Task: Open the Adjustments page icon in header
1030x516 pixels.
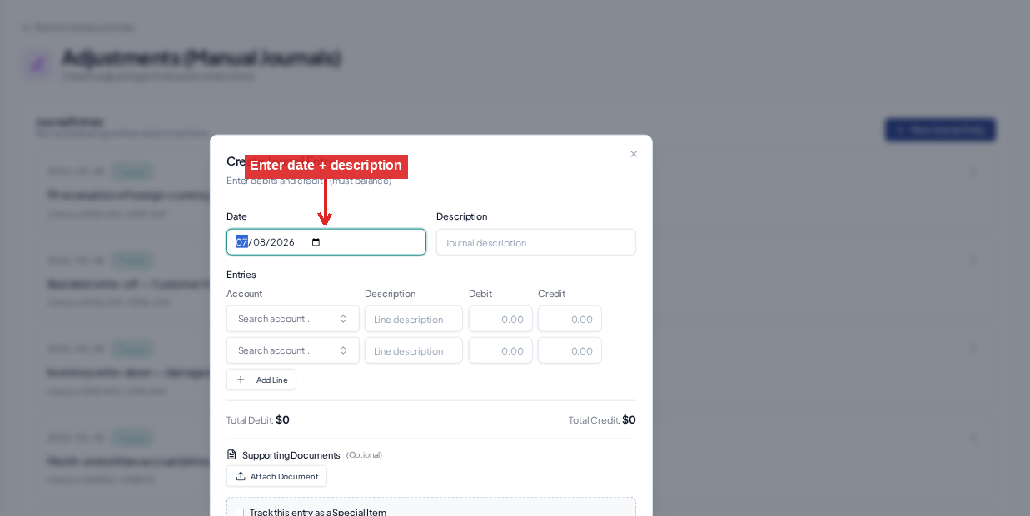Action: point(37,64)
